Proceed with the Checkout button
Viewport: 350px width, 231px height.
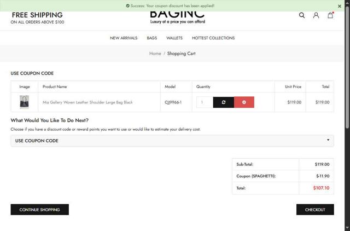click(x=315, y=210)
